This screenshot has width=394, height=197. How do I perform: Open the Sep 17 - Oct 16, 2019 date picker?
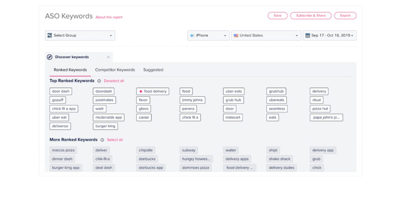point(329,35)
